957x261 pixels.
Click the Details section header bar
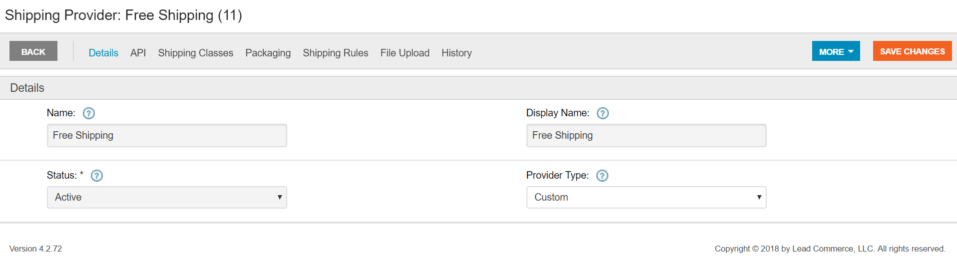[478, 88]
